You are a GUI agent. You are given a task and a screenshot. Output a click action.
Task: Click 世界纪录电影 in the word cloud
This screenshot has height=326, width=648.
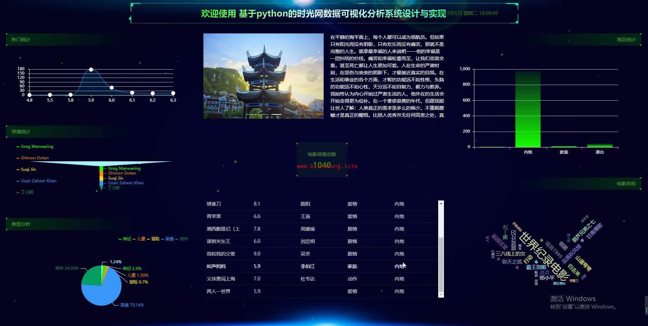click(x=543, y=256)
